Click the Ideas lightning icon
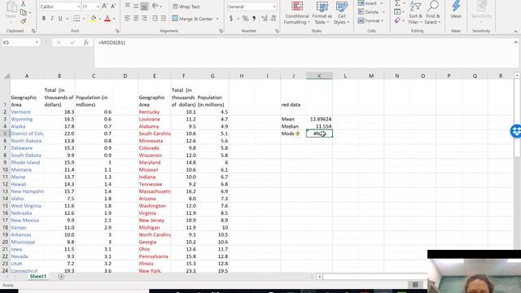This screenshot has height=293, width=521. pyautogui.click(x=456, y=10)
